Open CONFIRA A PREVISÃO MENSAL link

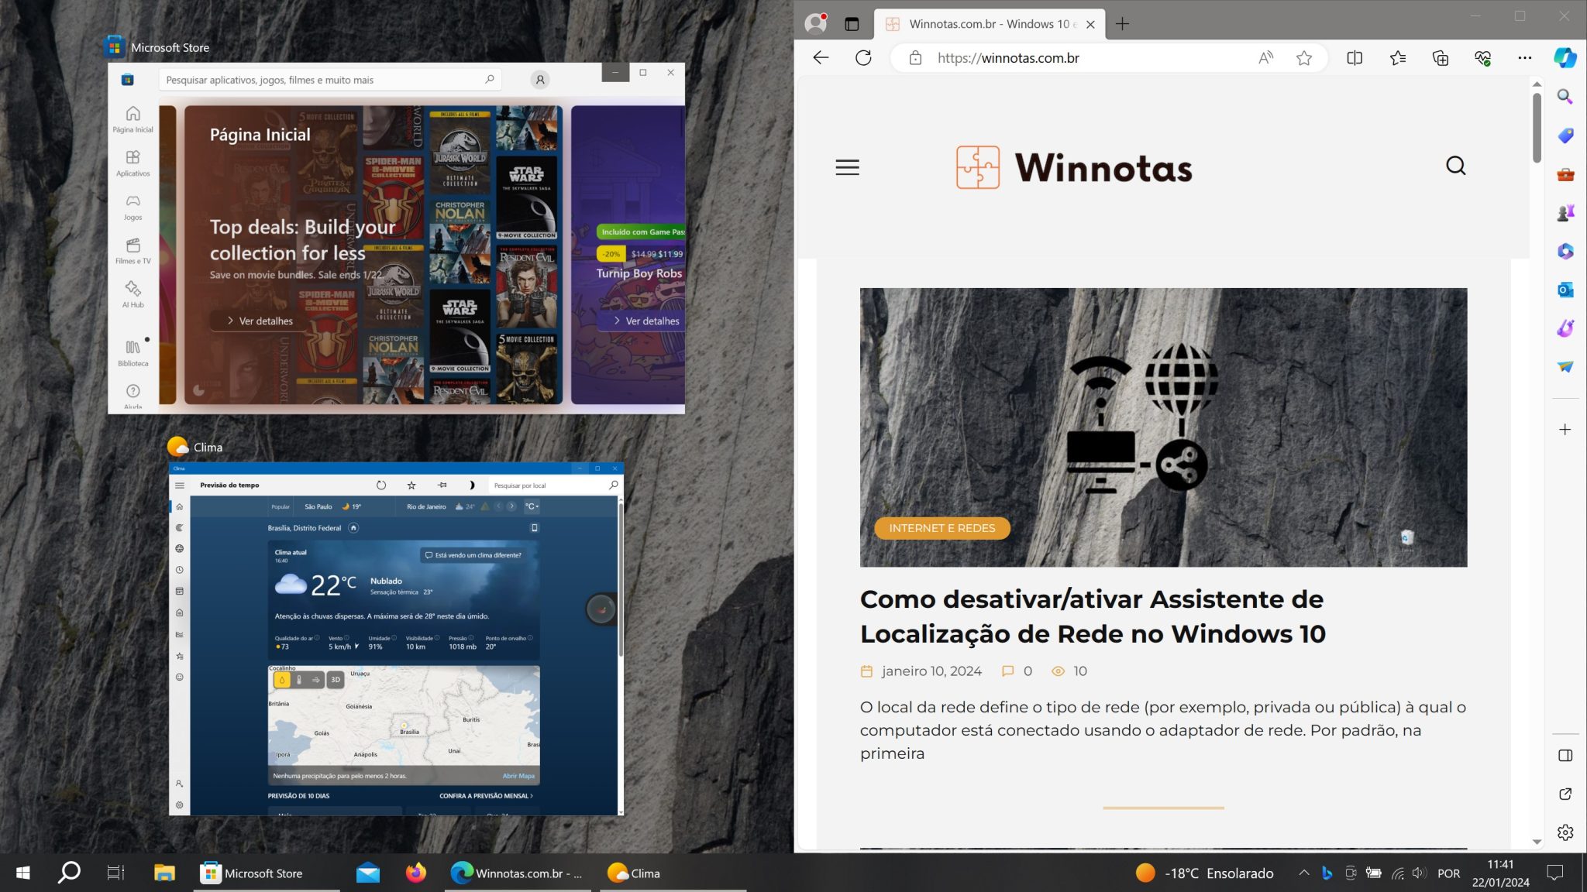coord(484,795)
